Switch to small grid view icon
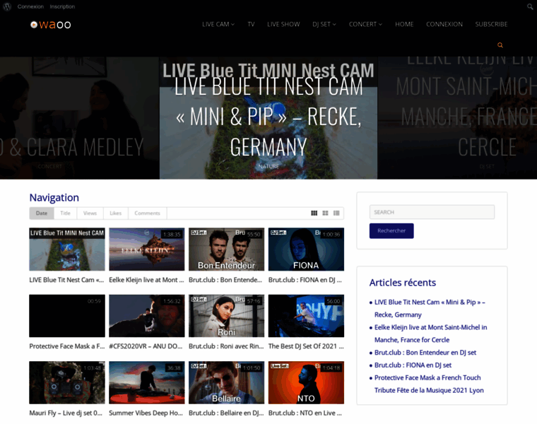 pos(314,213)
